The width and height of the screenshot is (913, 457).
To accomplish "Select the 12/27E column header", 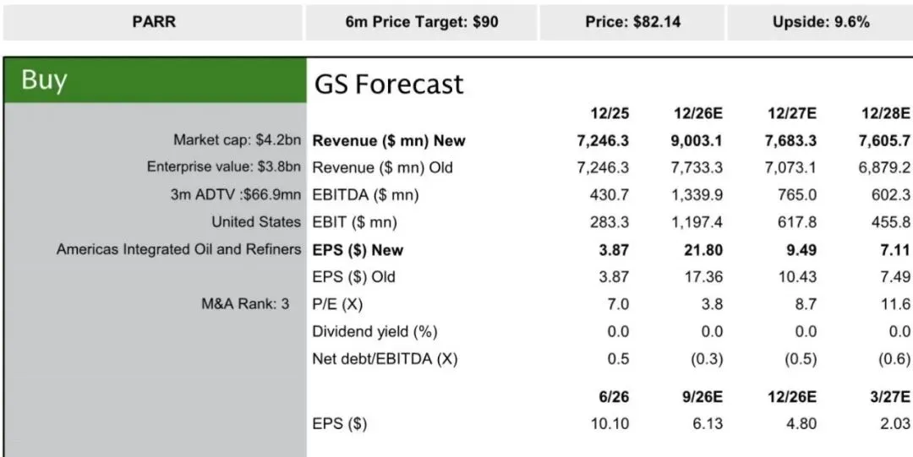I will point(792,113).
